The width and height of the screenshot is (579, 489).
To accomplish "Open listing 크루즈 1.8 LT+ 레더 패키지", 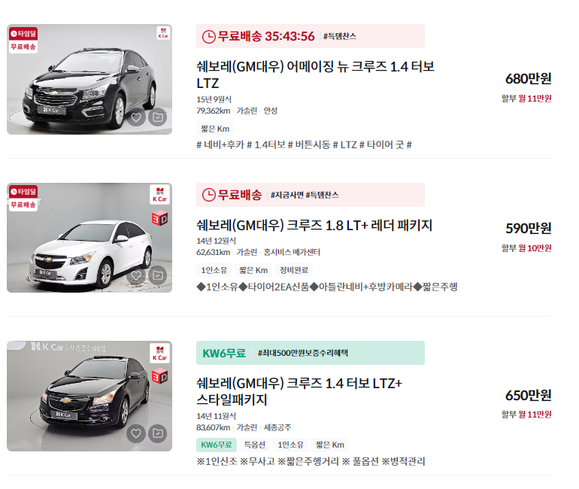I will coord(314,225).
